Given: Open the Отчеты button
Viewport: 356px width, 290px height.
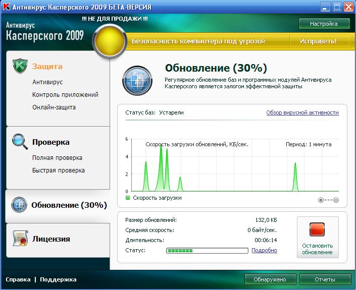Looking at the screenshot, I should point(325,279).
